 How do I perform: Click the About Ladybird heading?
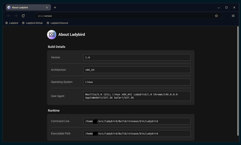click(x=72, y=35)
